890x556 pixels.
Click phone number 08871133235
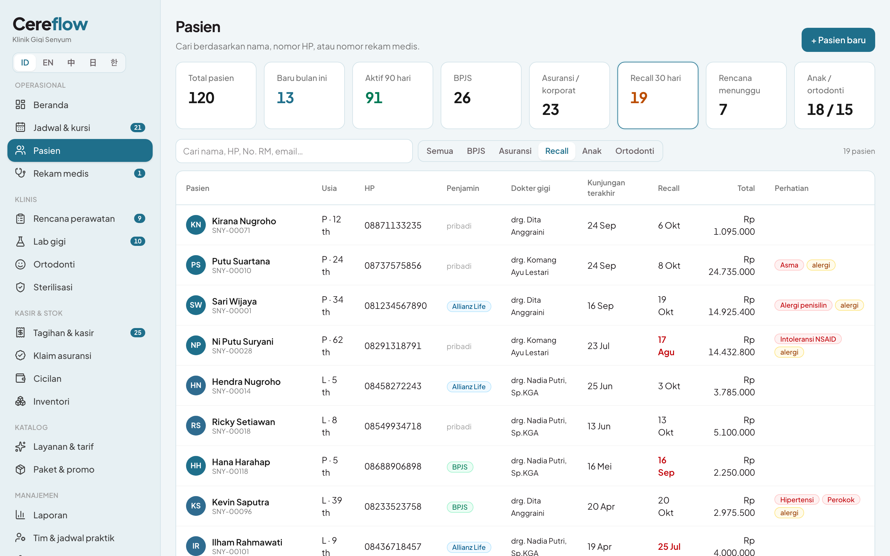[x=393, y=225]
